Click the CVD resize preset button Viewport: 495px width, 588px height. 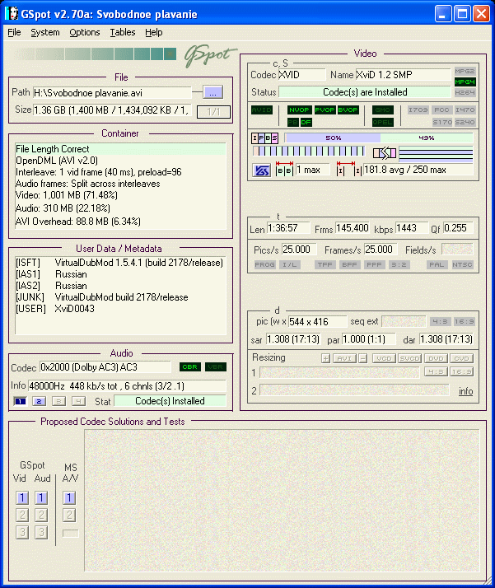(461, 358)
